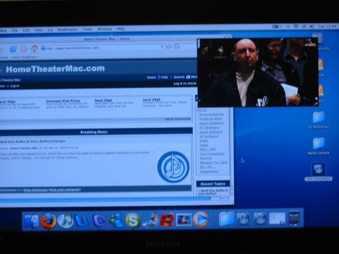Open Compare iPod Prices ad link
Image resolution: width=339 pixels, height=254 pixels.
coord(63,101)
